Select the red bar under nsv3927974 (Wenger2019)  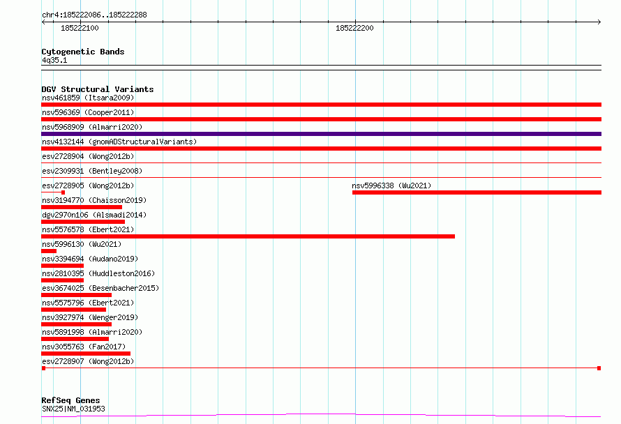[x=77, y=324]
